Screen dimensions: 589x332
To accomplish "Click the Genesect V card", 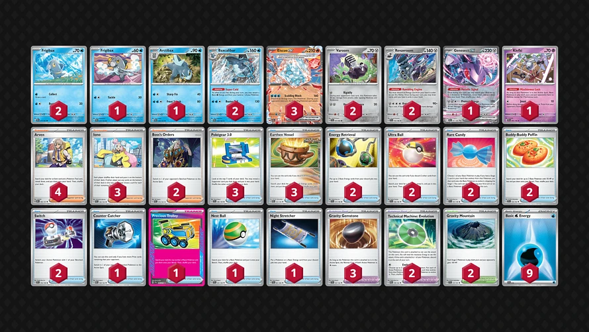I will [x=471, y=85].
